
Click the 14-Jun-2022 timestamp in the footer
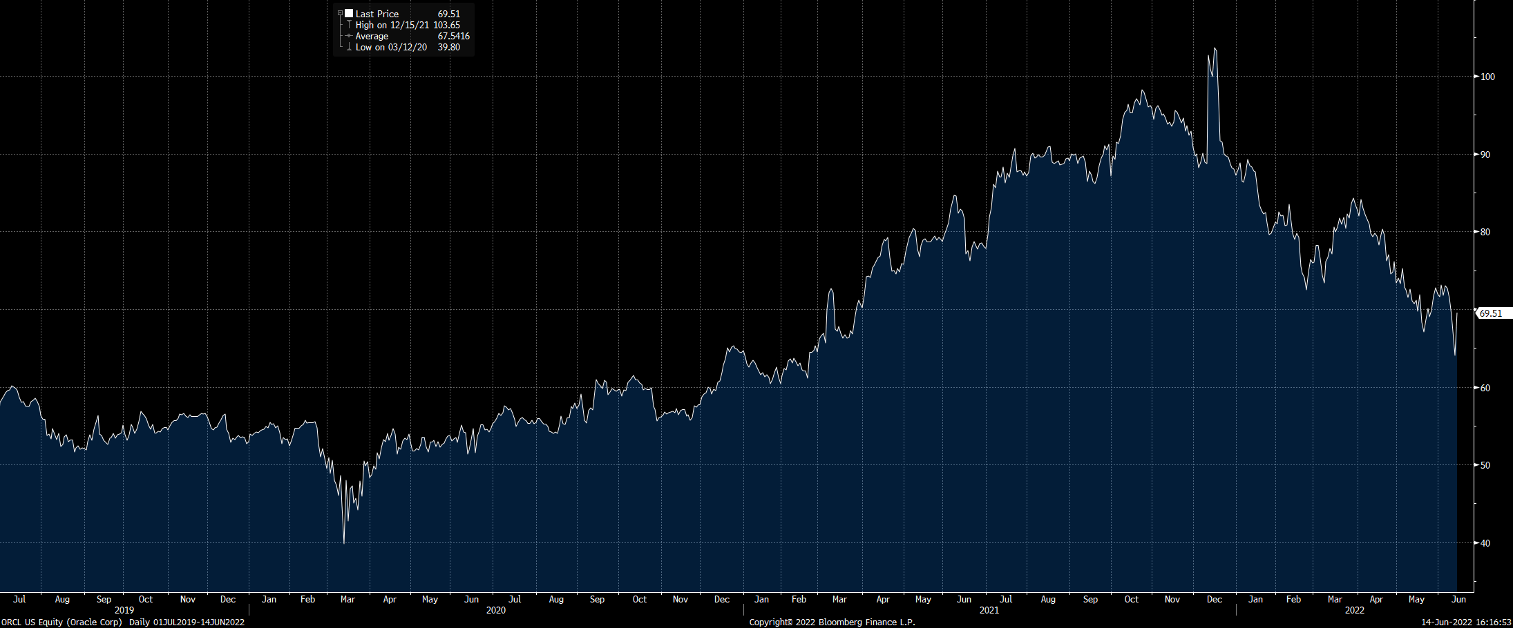(x=1463, y=622)
